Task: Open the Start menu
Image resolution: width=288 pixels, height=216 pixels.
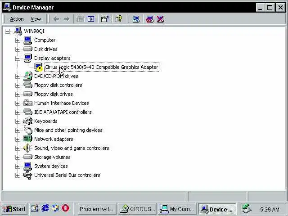Action: click(x=14, y=209)
